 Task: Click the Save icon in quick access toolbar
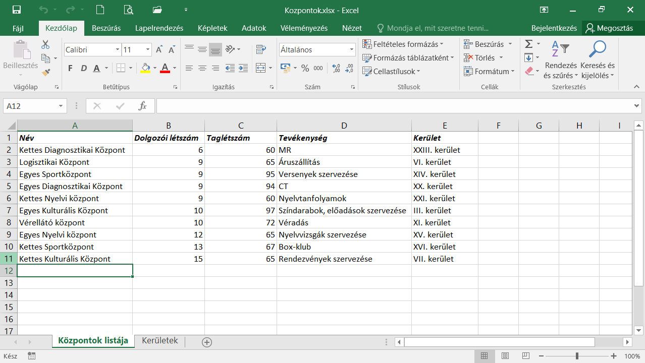(17, 9)
